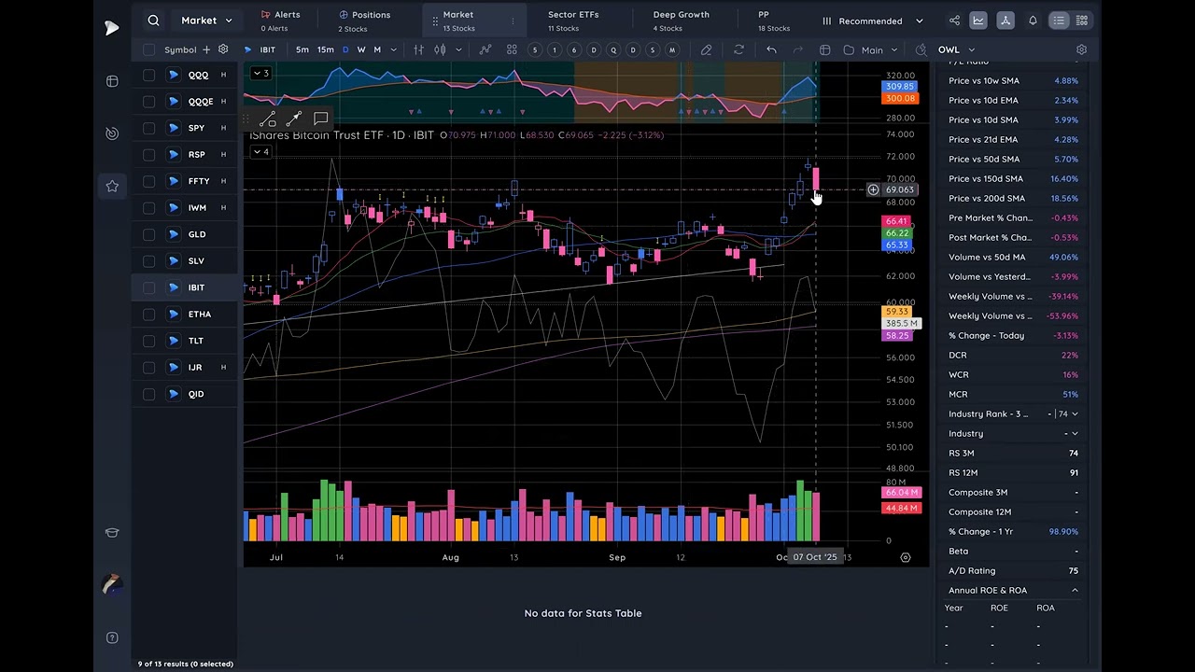Viewport: 1195px width, 672px height.
Task: Add a comment annotation tool
Action: 320,118
